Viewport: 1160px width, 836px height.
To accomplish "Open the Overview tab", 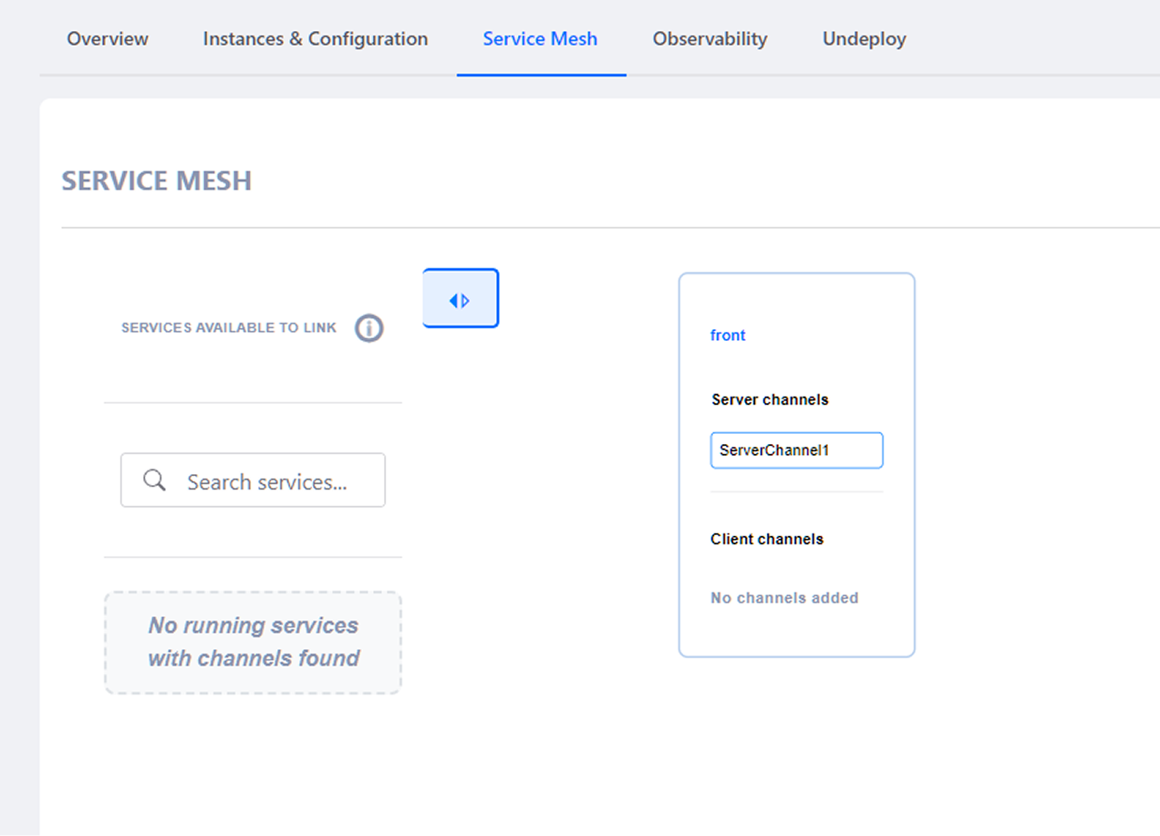I will click(x=108, y=39).
